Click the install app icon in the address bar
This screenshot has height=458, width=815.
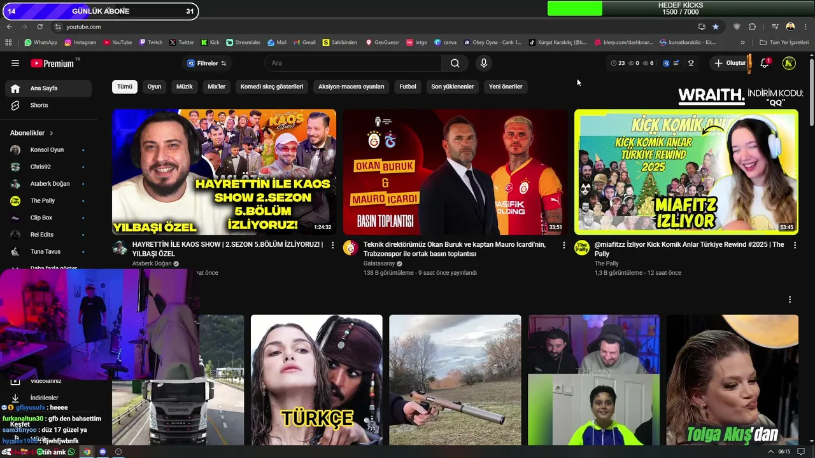pyautogui.click(x=702, y=27)
